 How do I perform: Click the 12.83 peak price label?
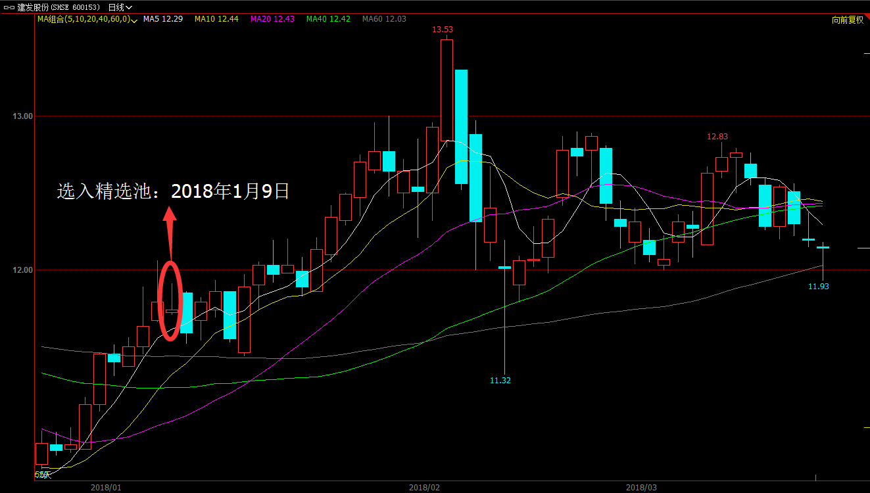point(717,137)
